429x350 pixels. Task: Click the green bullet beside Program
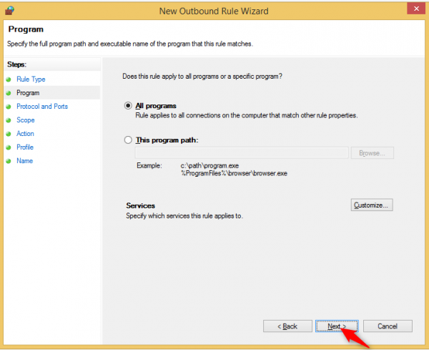click(7, 93)
